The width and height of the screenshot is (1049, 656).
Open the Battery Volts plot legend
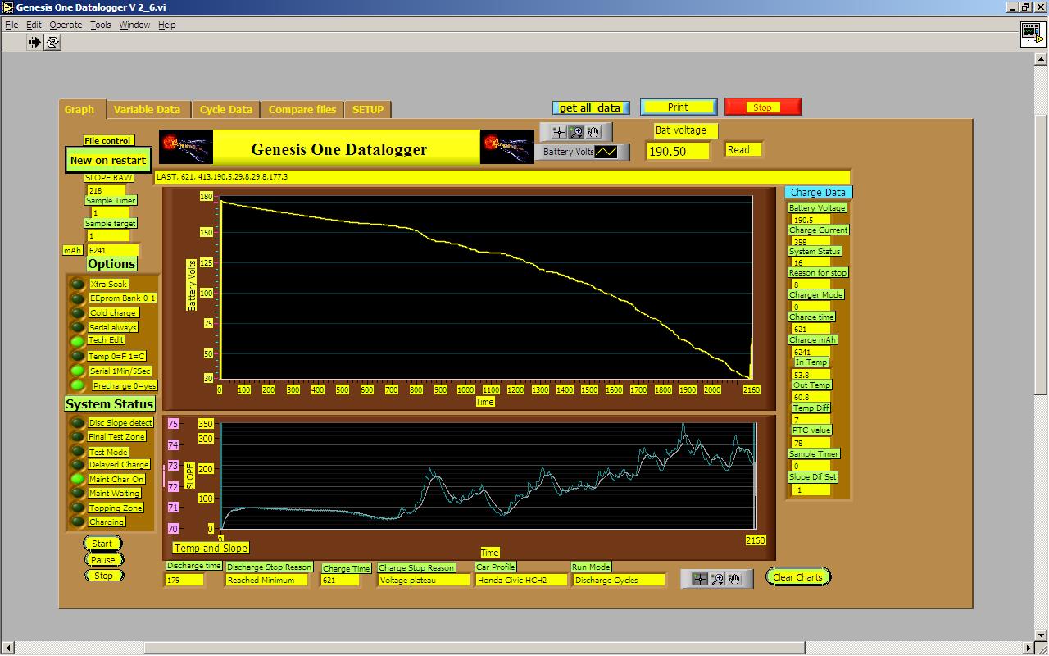(583, 152)
